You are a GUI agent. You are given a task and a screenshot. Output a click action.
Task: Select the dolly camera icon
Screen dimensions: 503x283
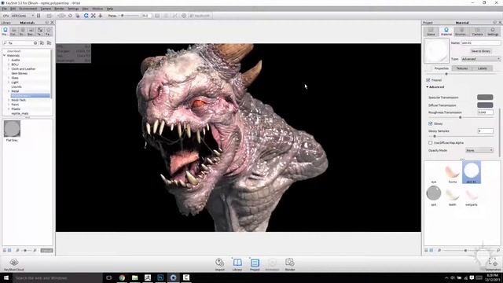100,16
